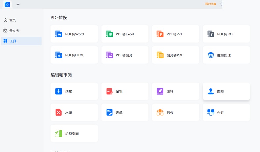Click the PDF转Word icon

click(x=58, y=34)
